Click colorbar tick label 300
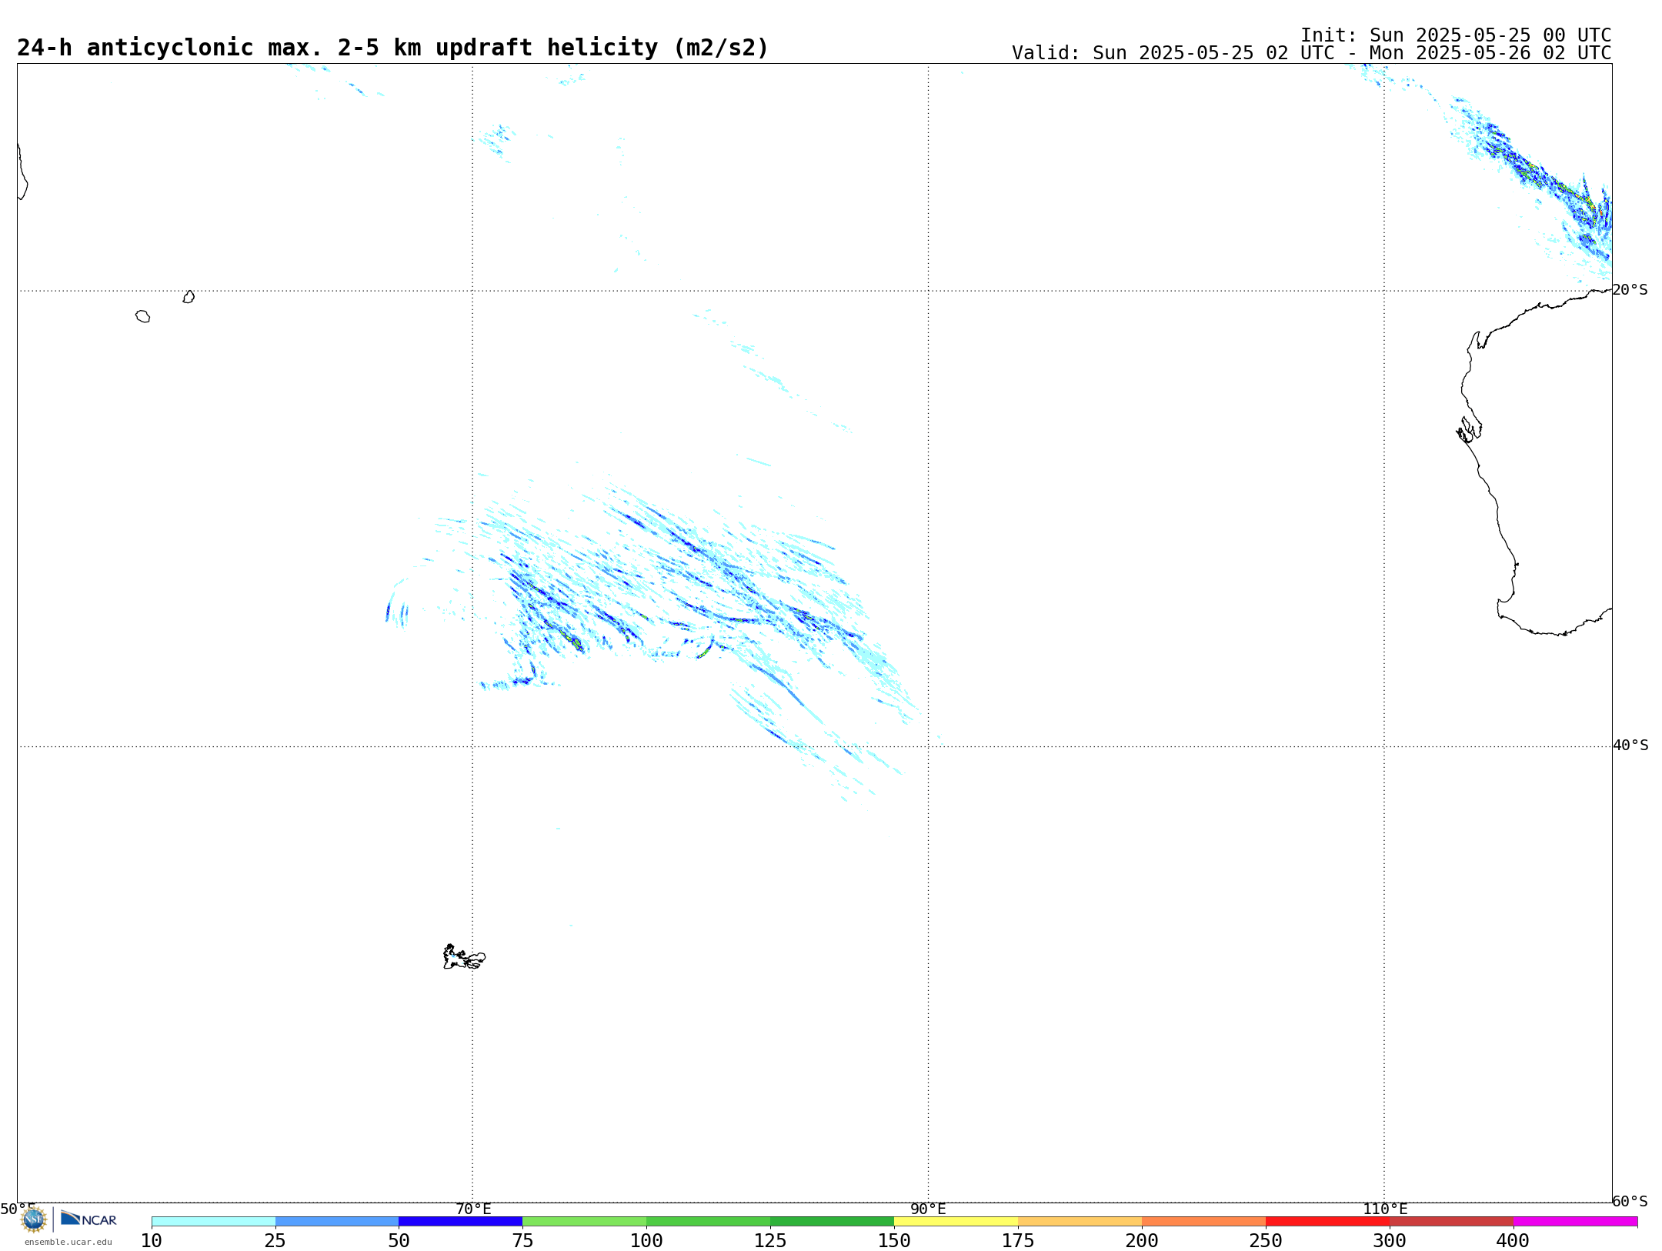 (x=1390, y=1241)
